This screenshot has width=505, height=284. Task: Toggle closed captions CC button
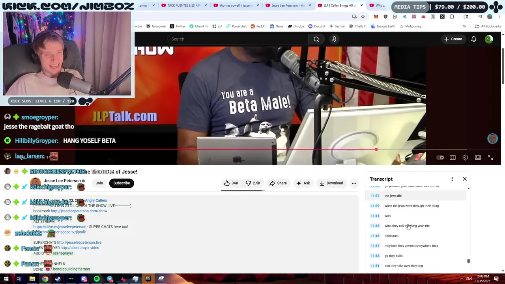[x=453, y=157]
